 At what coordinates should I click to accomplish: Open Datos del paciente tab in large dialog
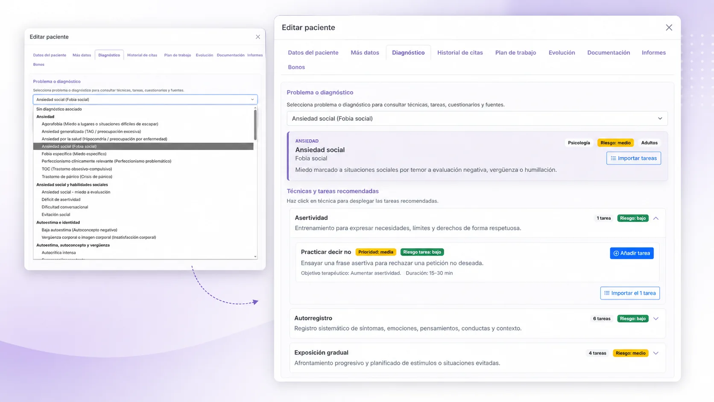tap(313, 53)
